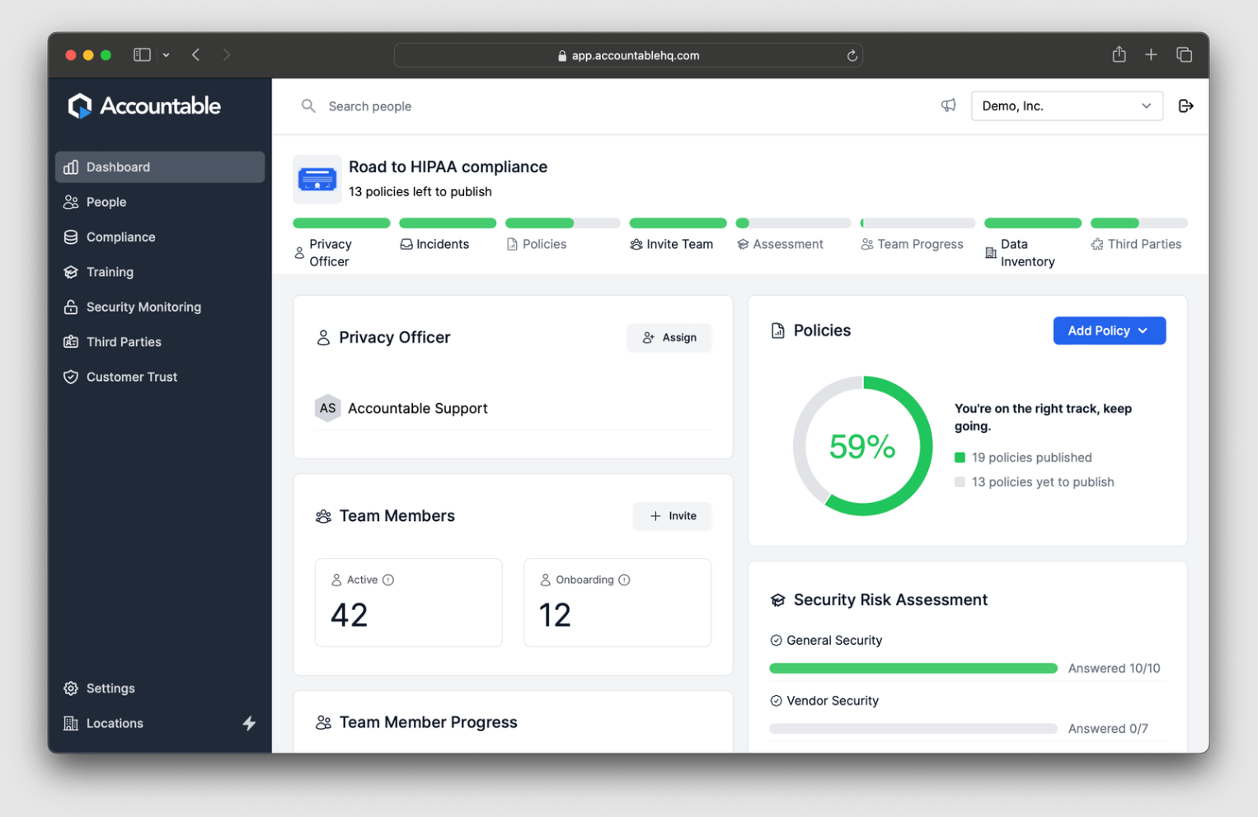Click Answered 0/7 text
Viewport: 1258px width, 817px height.
[x=1108, y=729]
